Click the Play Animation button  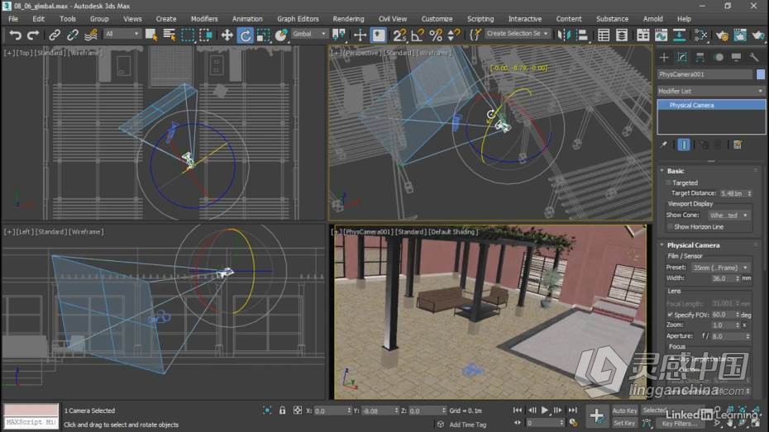point(545,410)
